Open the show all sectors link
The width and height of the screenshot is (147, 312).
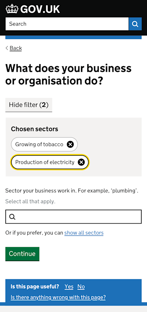pos(84,232)
